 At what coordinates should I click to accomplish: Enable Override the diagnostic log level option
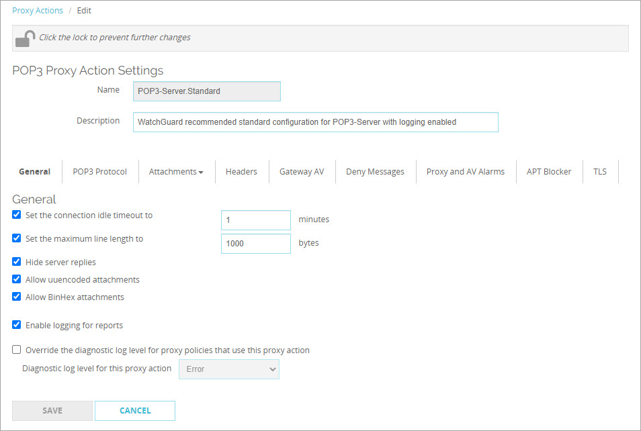[16, 349]
